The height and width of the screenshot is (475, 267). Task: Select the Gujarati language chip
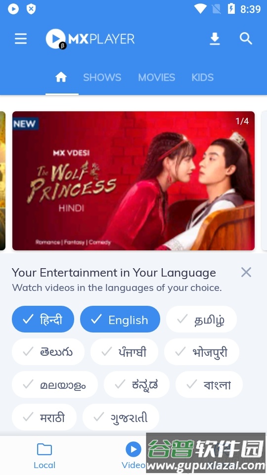click(x=121, y=417)
